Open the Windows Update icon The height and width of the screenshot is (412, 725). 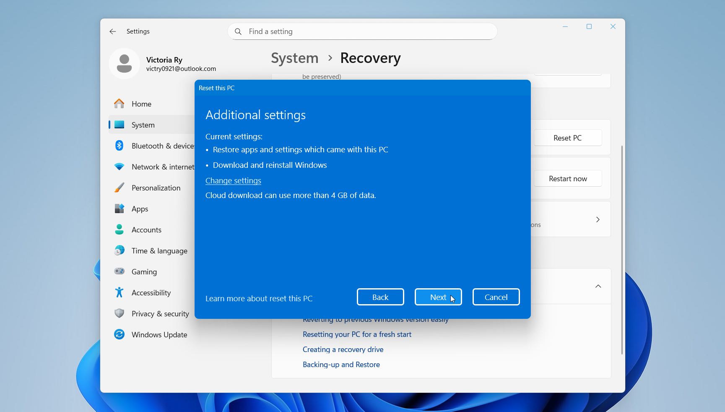point(119,334)
